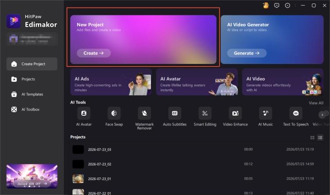Open the feedback message icon
Viewport: 330px width, 195px height.
277,5
